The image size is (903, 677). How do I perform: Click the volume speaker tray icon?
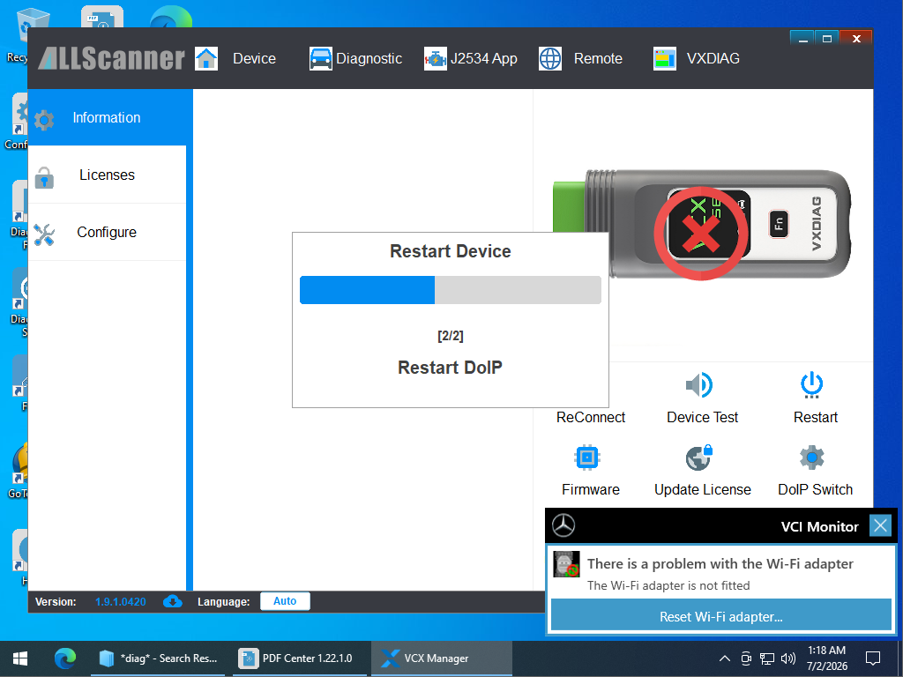click(x=787, y=658)
